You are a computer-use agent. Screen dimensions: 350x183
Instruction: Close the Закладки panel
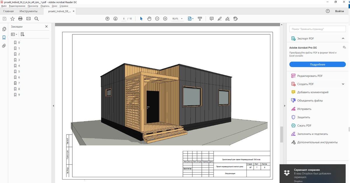point(46,27)
